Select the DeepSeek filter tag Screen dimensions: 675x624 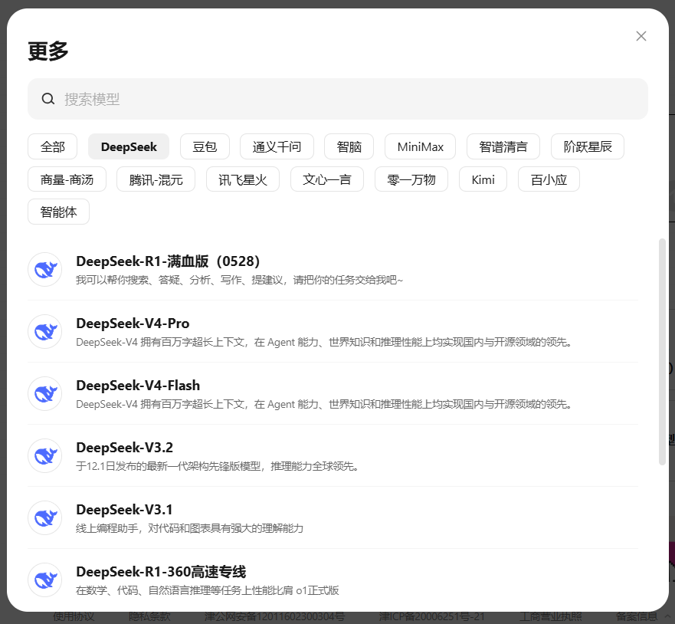(x=129, y=147)
